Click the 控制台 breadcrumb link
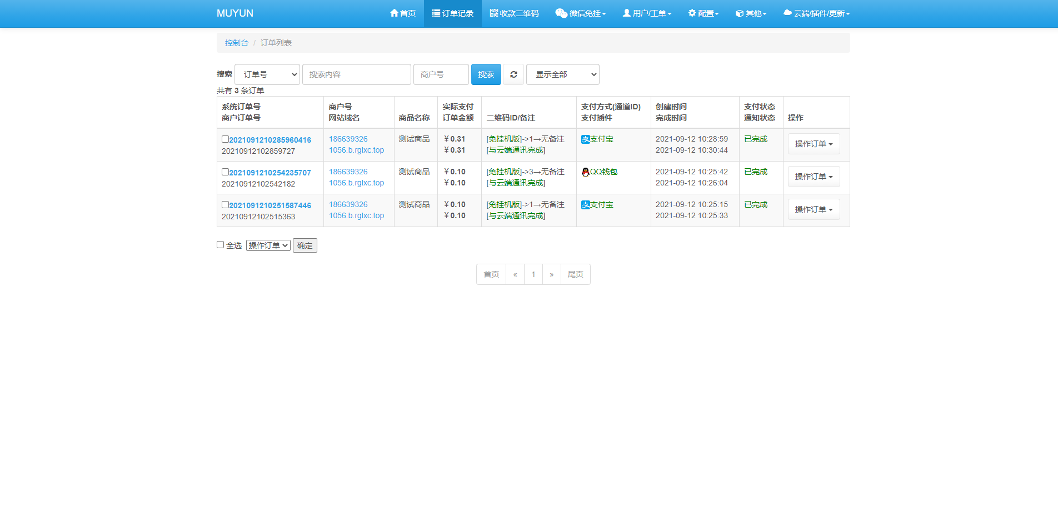The height and width of the screenshot is (518, 1058). click(236, 43)
